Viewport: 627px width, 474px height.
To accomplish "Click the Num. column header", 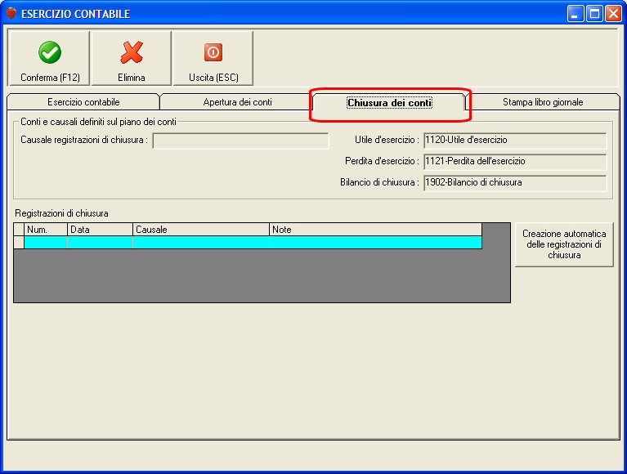I will pyautogui.click(x=46, y=230).
